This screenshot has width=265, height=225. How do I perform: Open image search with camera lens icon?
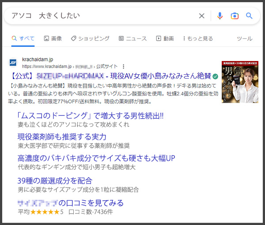[x=235, y=16]
